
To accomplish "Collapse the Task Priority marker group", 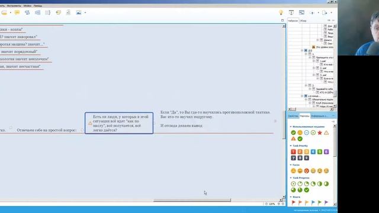I will pos(291,146).
